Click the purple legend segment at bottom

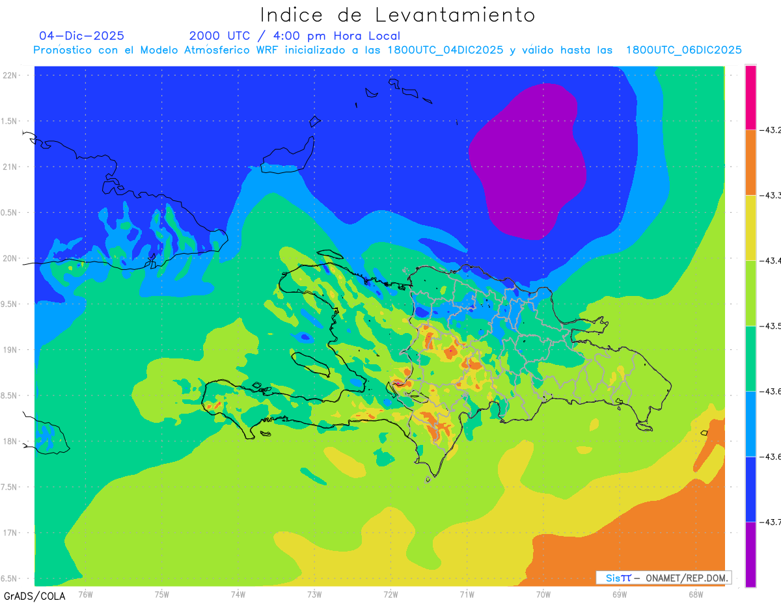tap(750, 554)
